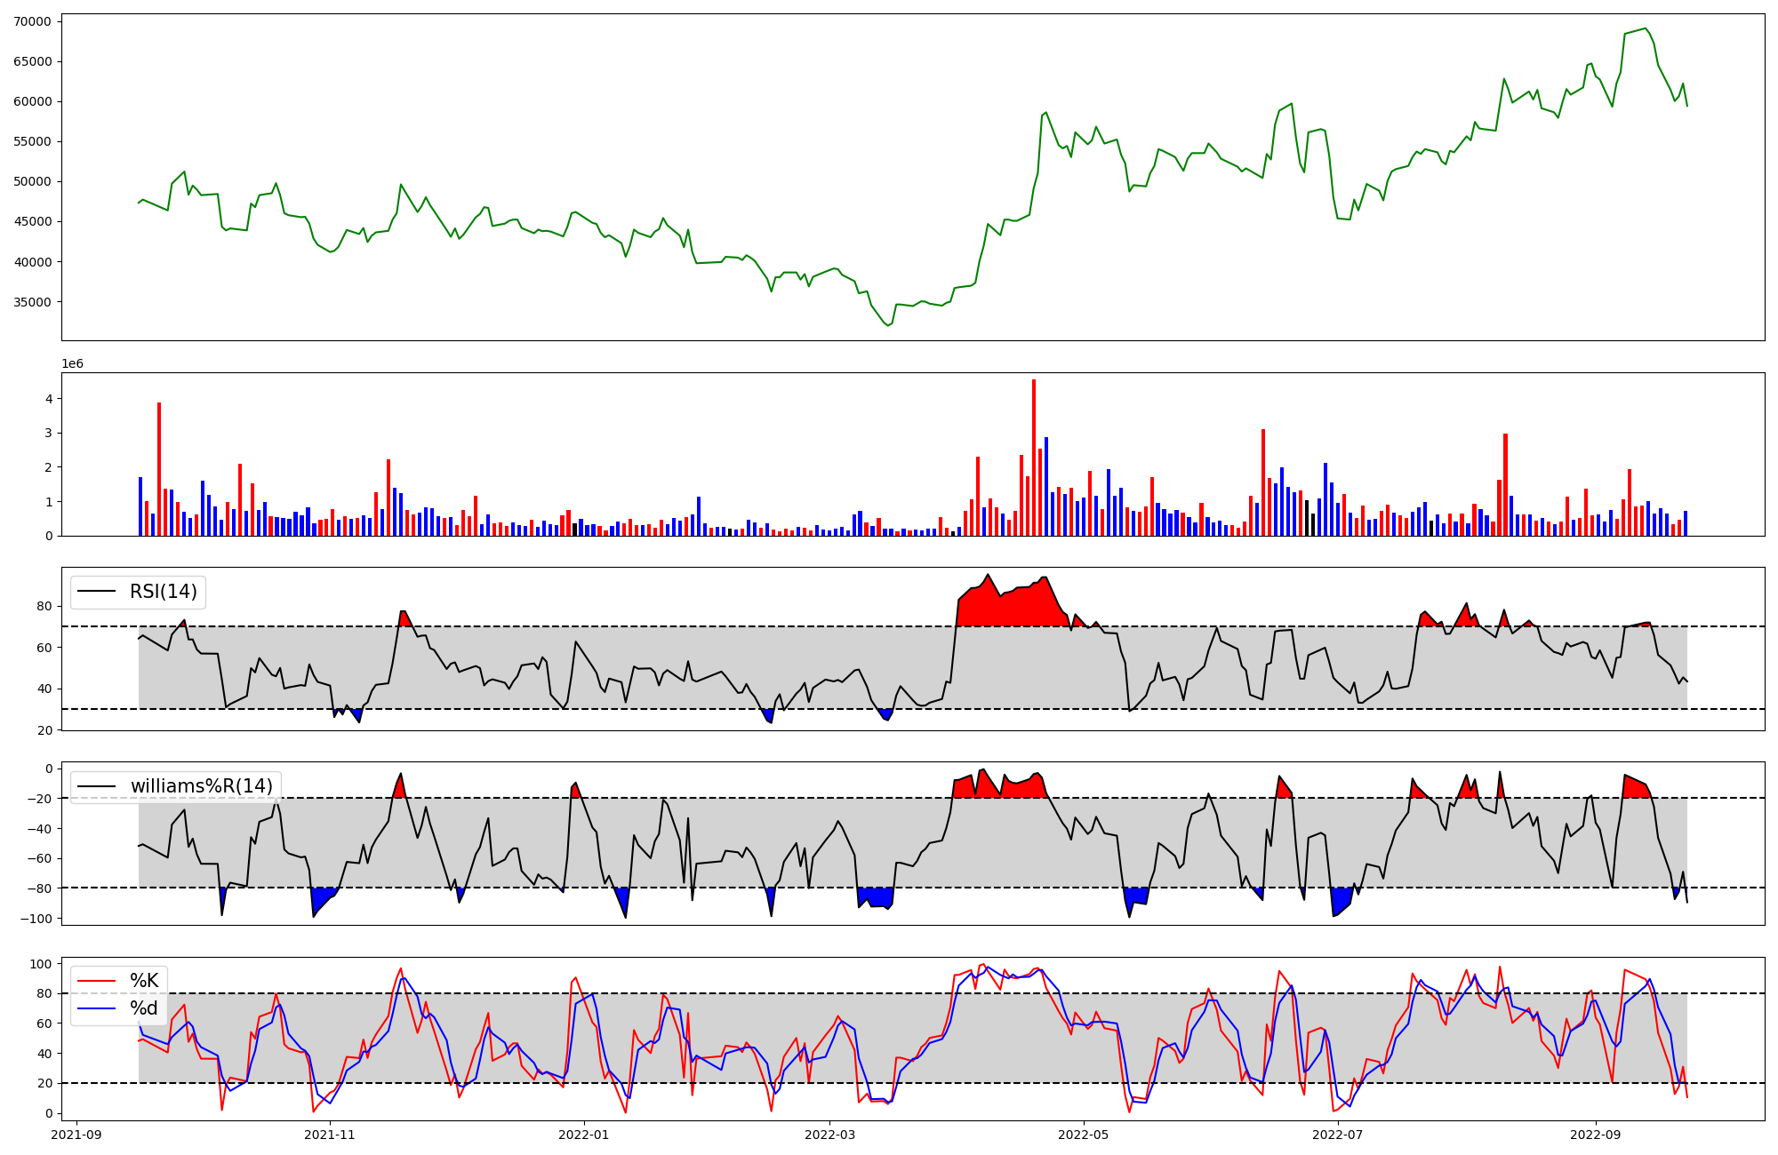Click the RSI(14) legend label
The width and height of the screenshot is (1778, 1155).
[x=164, y=592]
